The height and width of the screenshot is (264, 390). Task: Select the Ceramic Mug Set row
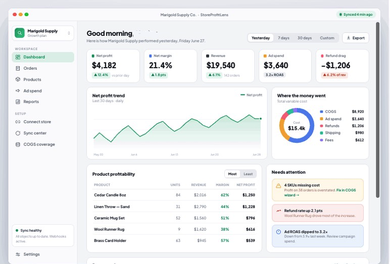pyautogui.click(x=174, y=218)
